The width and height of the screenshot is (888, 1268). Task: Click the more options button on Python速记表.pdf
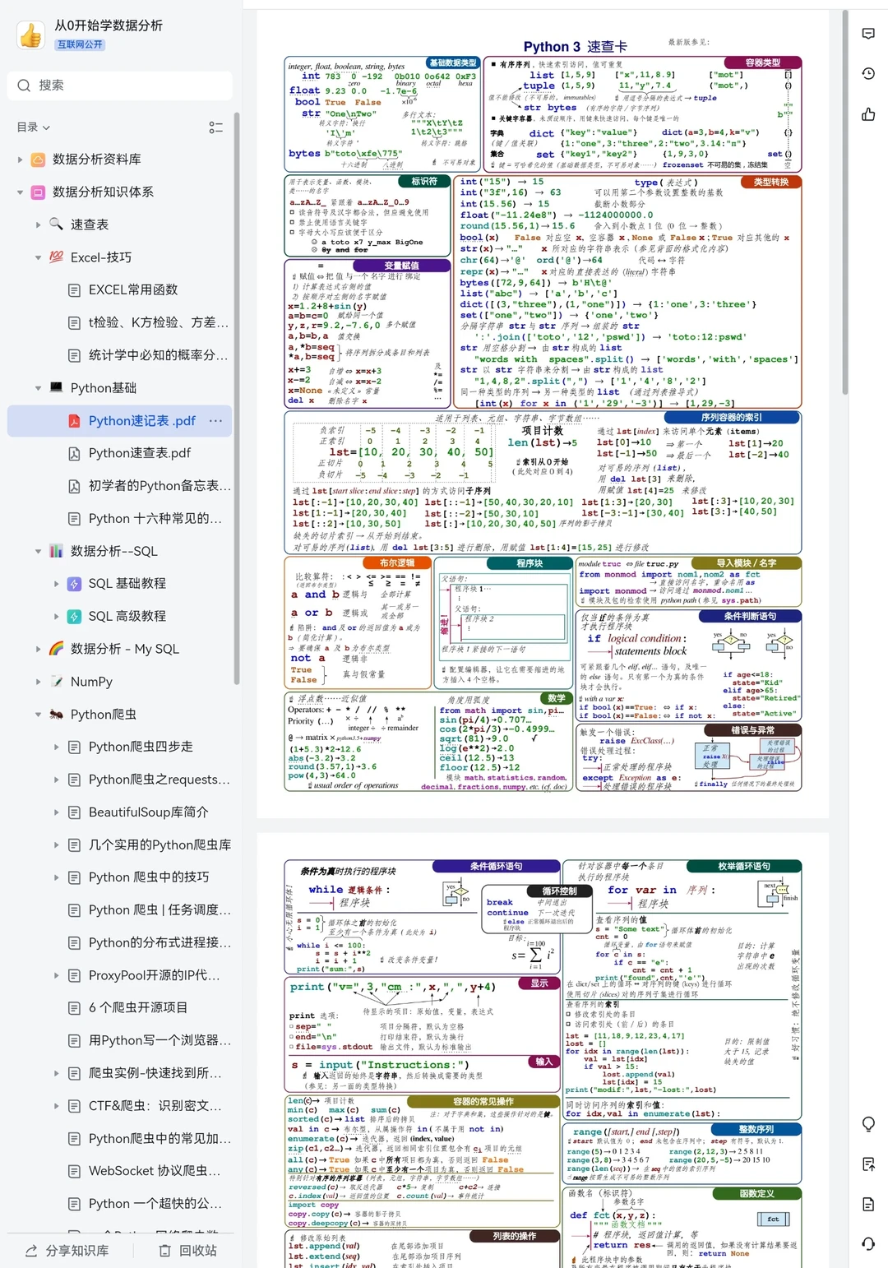[215, 420]
